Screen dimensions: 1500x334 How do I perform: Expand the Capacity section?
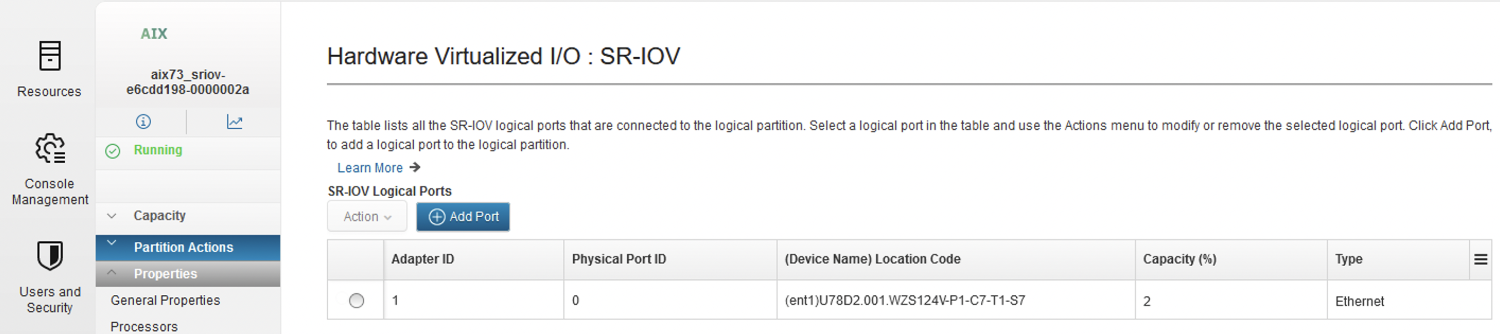coord(188,216)
